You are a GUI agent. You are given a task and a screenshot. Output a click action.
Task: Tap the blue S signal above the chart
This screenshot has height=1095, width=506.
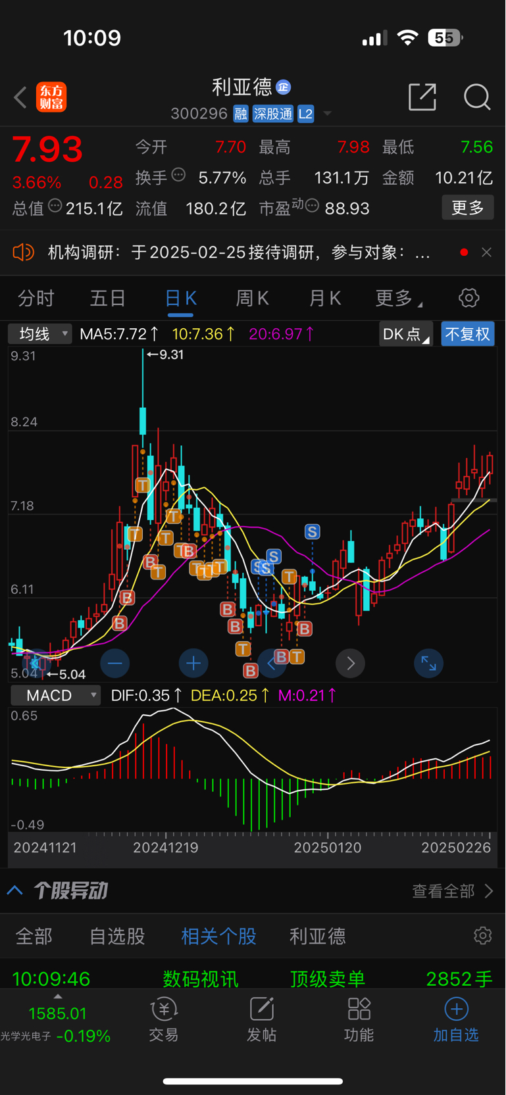[x=312, y=531]
